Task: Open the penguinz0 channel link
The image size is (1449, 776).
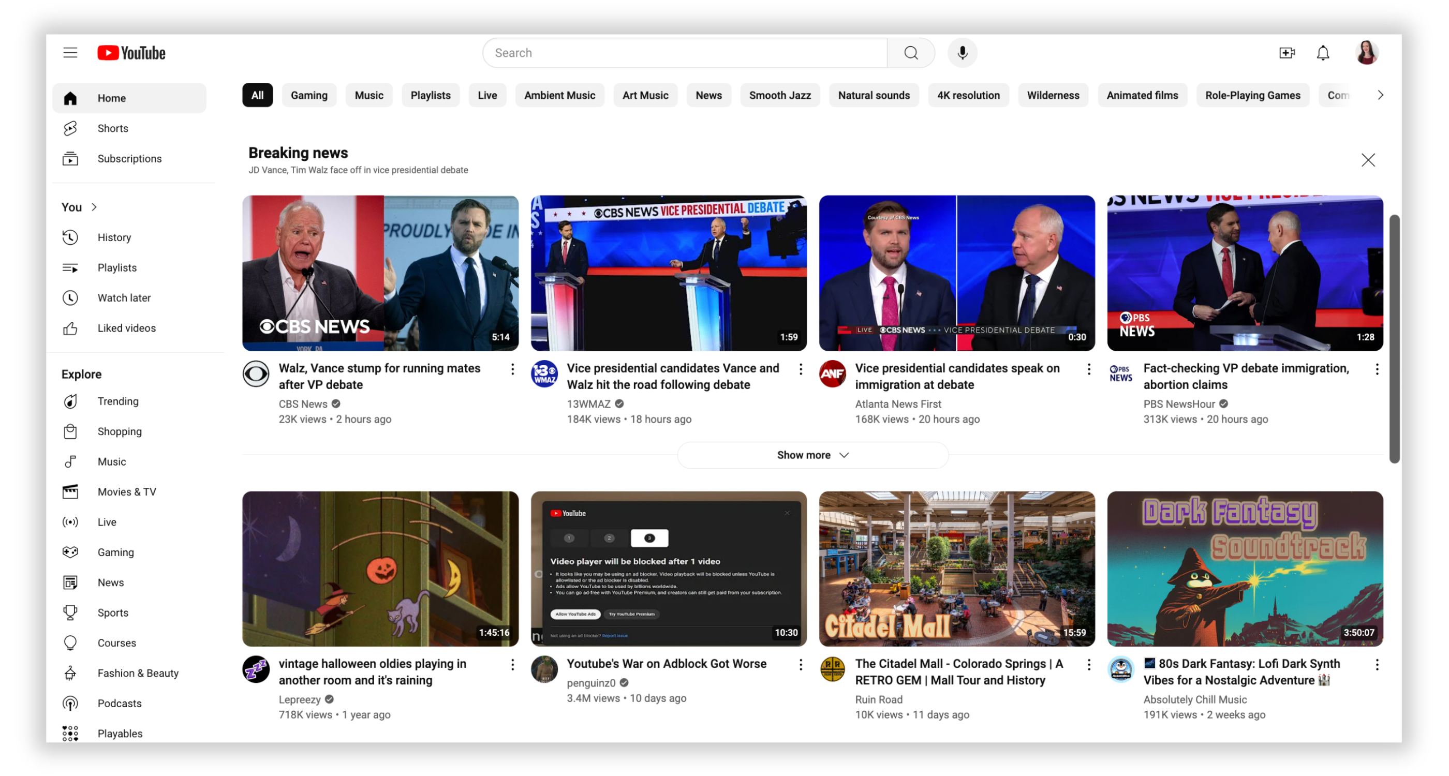Action: coord(590,683)
